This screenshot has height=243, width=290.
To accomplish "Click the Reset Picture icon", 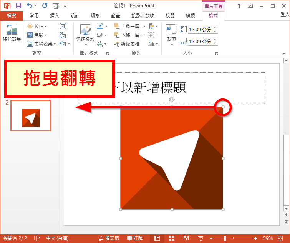I will point(63,44).
